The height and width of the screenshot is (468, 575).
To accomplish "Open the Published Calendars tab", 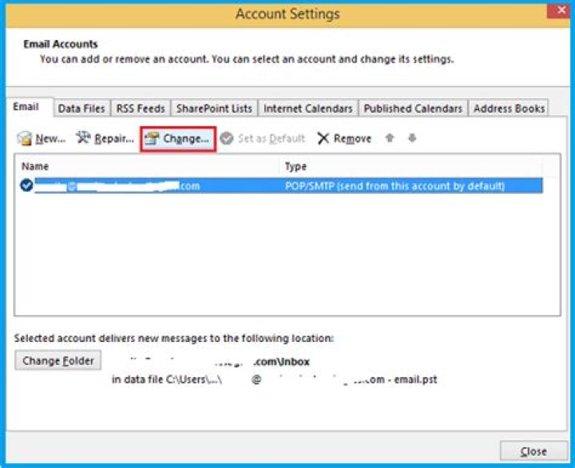I will (x=413, y=109).
